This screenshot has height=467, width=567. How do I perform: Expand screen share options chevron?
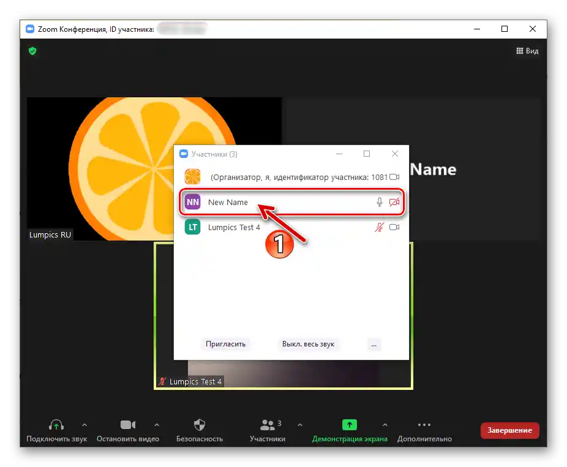(385, 424)
